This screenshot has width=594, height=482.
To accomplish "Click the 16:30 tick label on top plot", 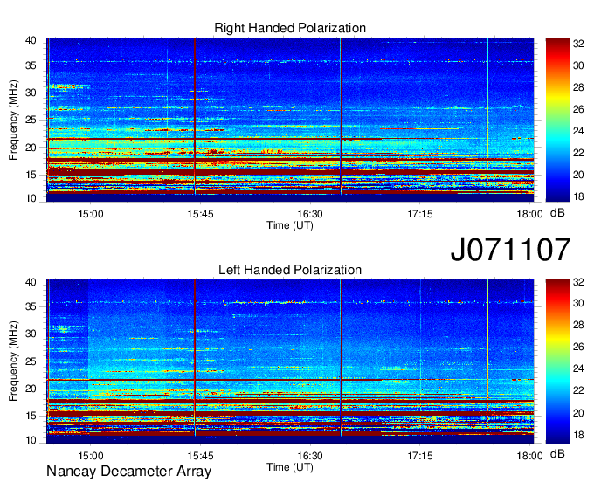I will (310, 214).
